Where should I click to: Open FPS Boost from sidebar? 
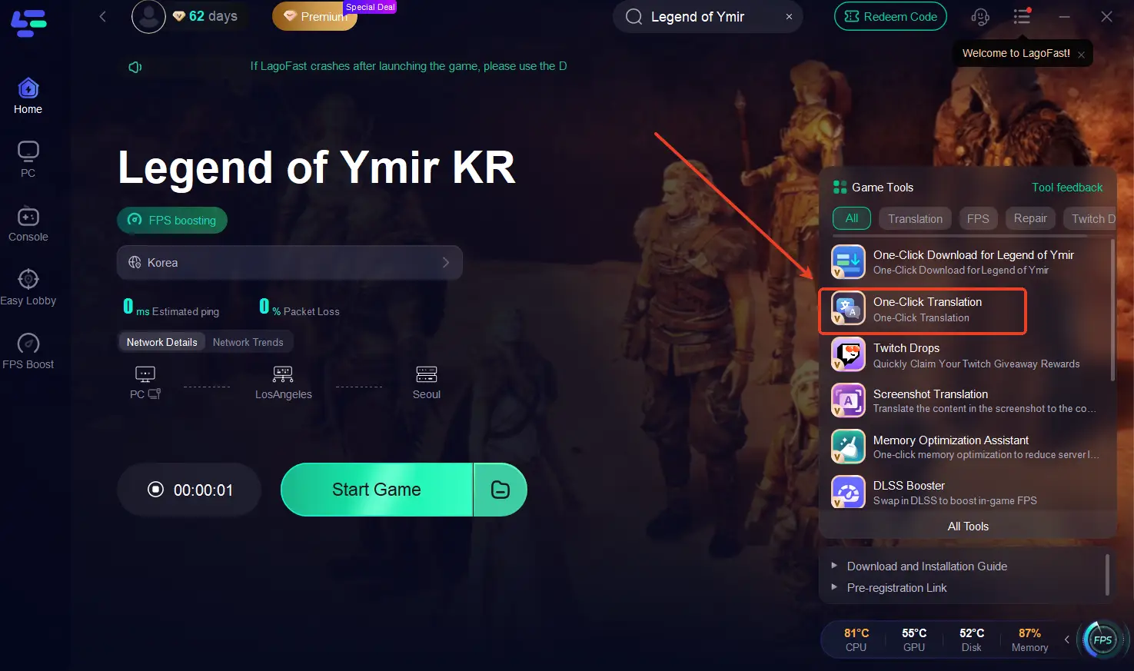click(28, 351)
